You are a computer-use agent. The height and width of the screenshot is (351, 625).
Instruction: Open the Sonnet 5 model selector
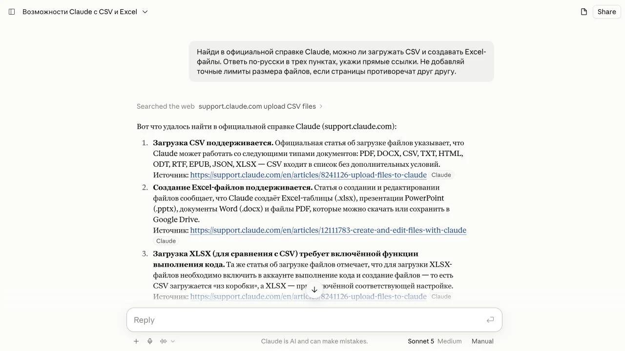(435, 341)
